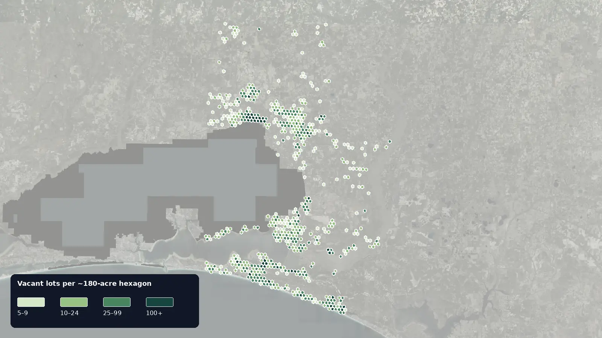Click the '100+' legend label
This screenshot has height=338, width=602.
pos(154,313)
